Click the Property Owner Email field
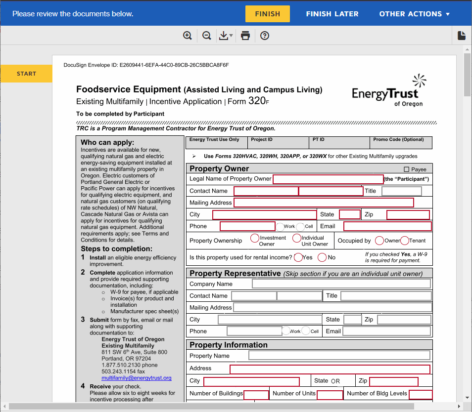The width and height of the screenshot is (472, 412). pyautogui.click(x=388, y=226)
